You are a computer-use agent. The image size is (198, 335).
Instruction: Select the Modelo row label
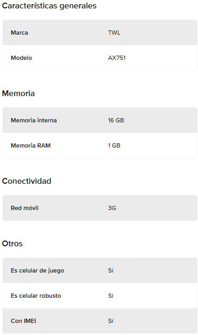[x=22, y=58]
